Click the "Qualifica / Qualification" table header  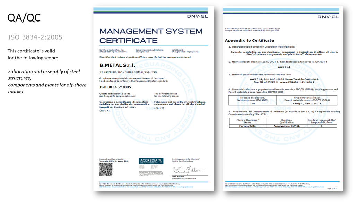click(x=286, y=121)
